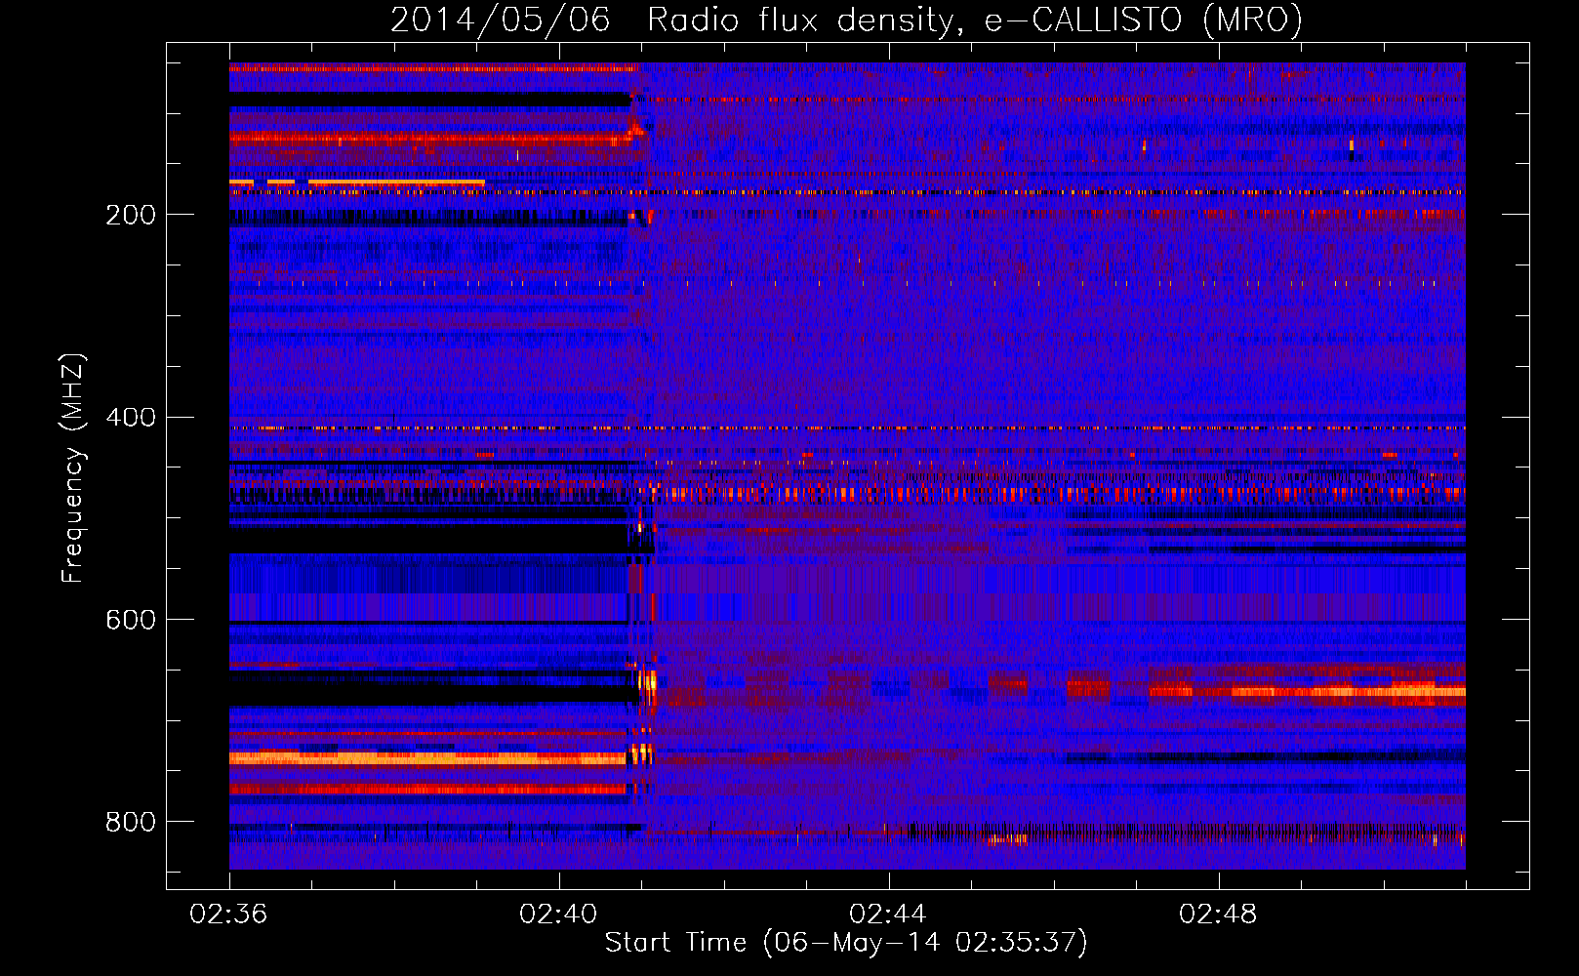Select the 'Frequency (MHZ)' axis label
The image size is (1579, 976).
73,468
